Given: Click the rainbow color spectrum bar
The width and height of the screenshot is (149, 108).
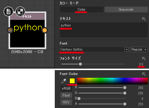Looking at the screenshot, I should [112, 81].
